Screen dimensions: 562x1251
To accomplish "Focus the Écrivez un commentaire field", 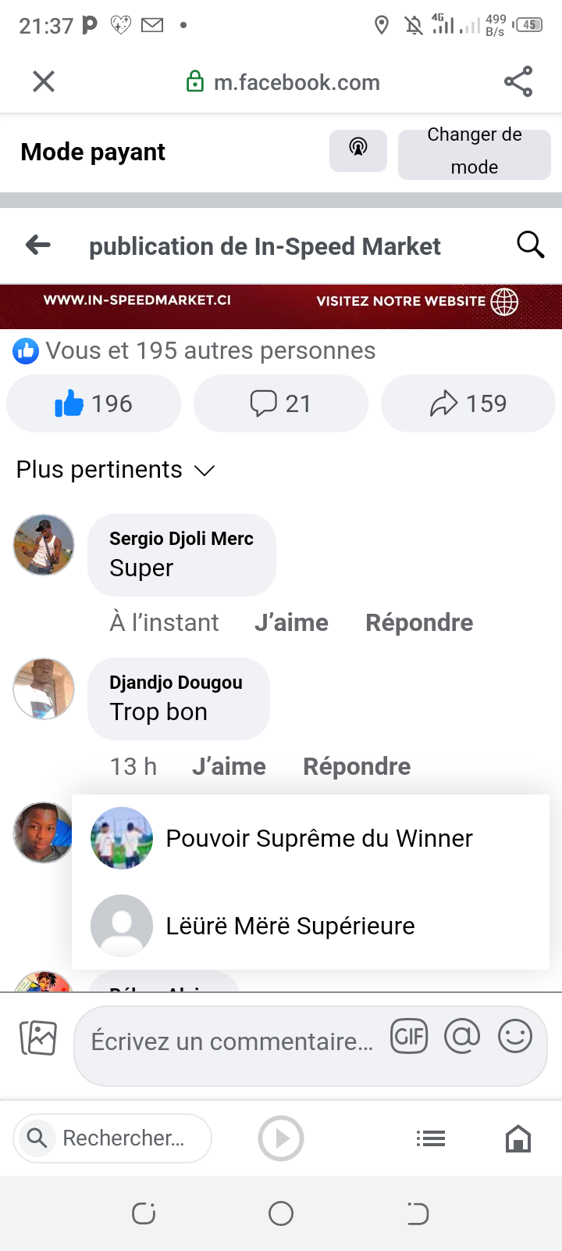I will click(x=232, y=1041).
